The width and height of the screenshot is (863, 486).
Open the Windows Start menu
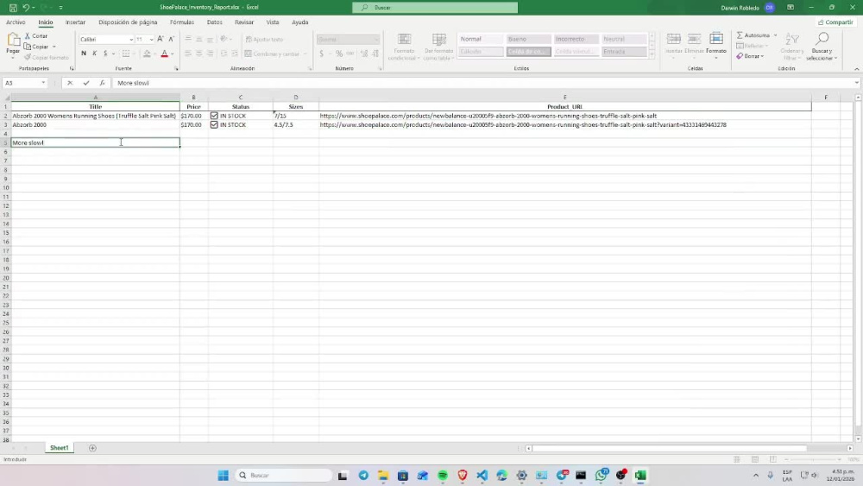pos(223,476)
